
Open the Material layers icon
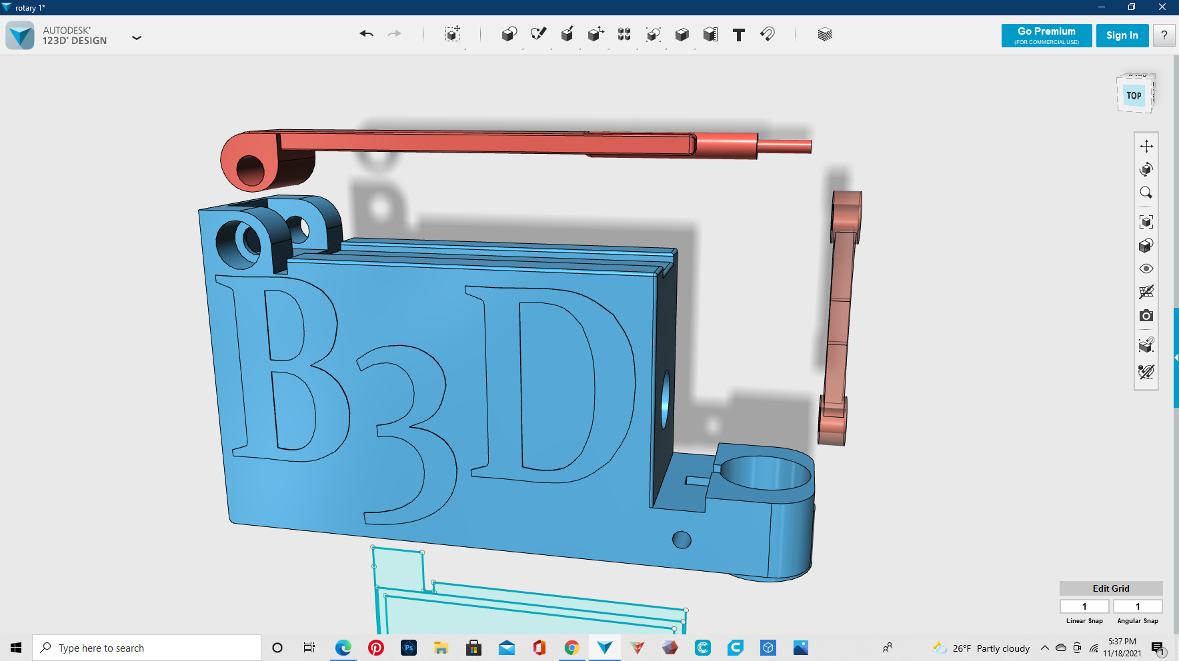click(x=825, y=35)
